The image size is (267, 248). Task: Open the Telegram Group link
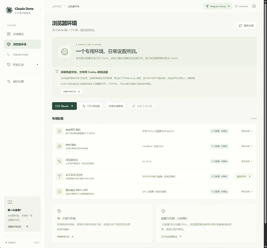click(x=217, y=6)
